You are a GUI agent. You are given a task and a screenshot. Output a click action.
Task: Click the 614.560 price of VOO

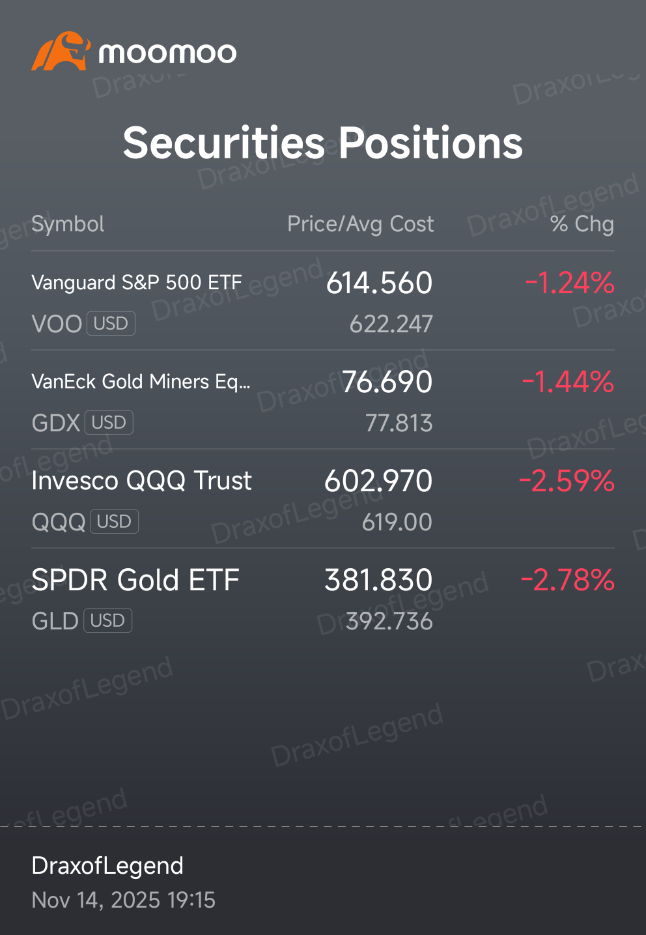(x=379, y=283)
